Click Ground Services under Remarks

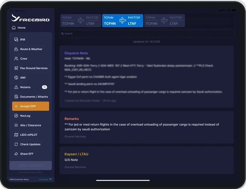coord(75,136)
